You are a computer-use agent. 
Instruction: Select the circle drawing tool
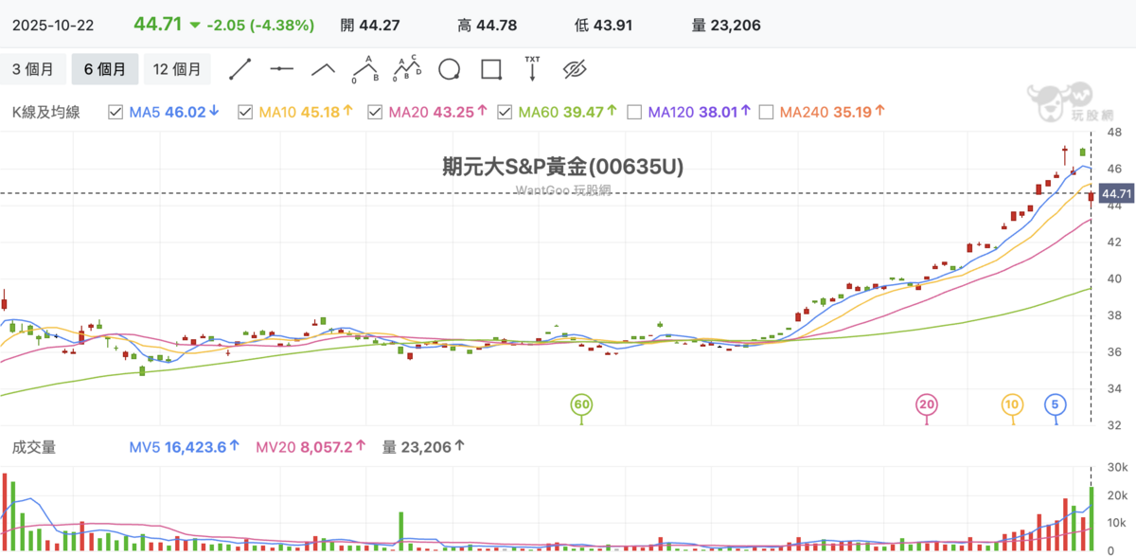click(x=450, y=69)
